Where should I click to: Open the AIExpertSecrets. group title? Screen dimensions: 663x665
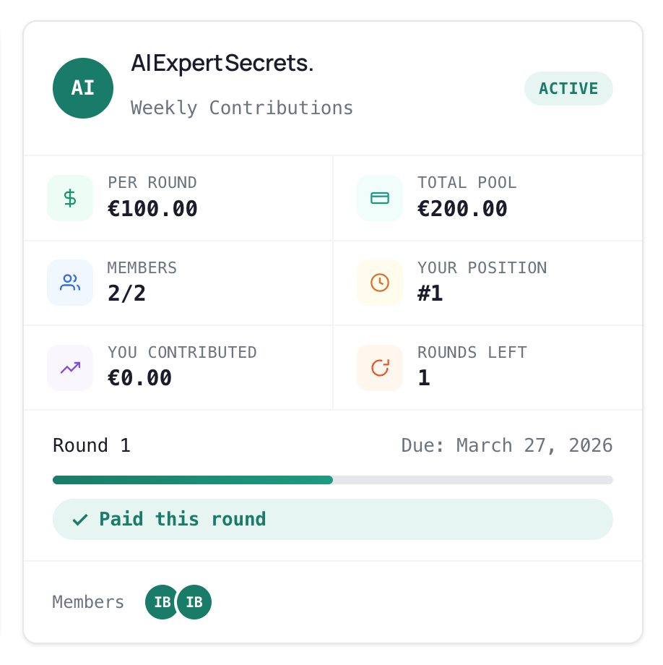click(222, 63)
